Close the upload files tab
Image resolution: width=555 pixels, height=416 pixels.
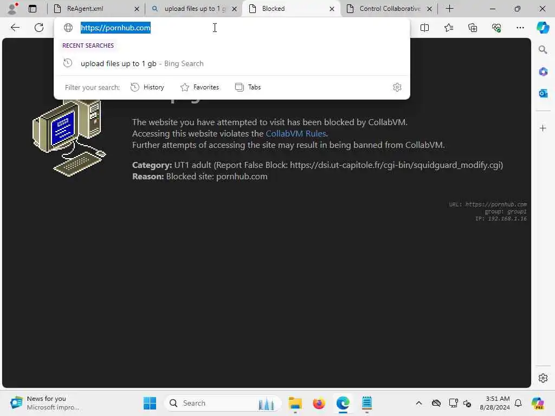pos(234,9)
